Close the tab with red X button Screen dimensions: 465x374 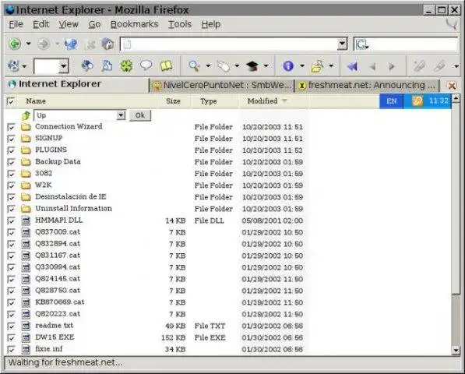click(x=452, y=86)
